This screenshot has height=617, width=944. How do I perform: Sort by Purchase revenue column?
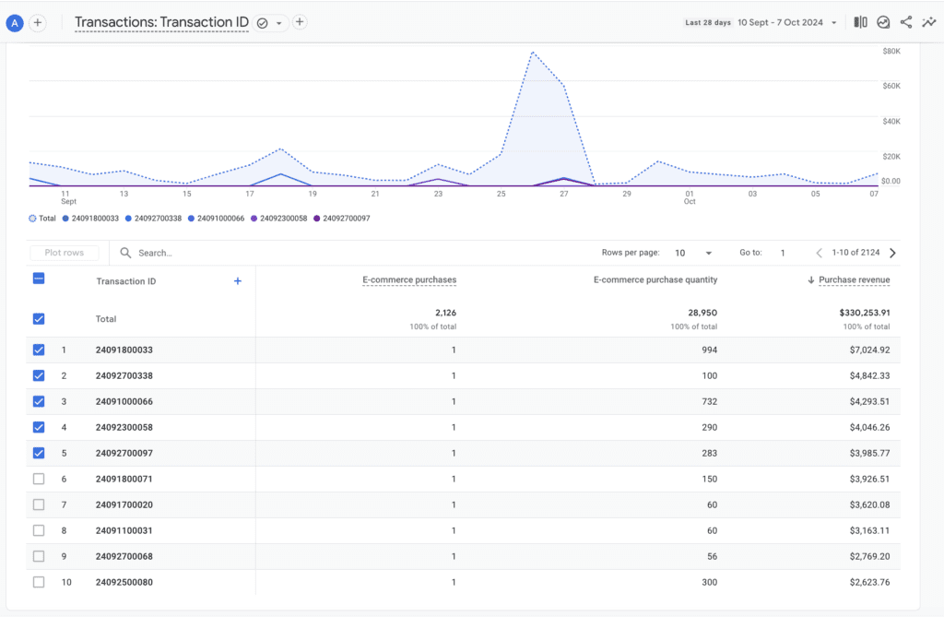855,279
